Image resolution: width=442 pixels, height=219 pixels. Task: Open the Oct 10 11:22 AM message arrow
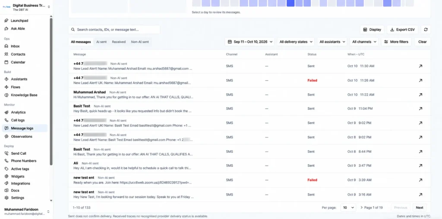tap(420, 95)
